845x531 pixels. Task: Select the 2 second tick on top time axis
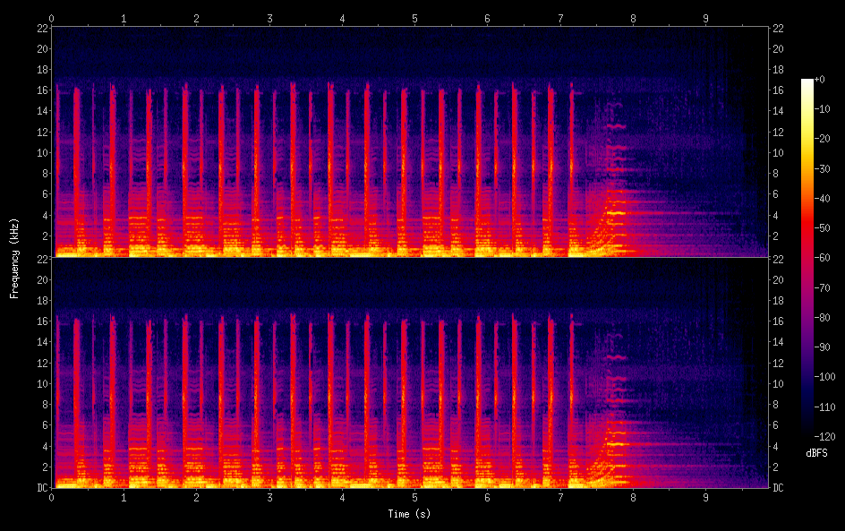(x=197, y=17)
